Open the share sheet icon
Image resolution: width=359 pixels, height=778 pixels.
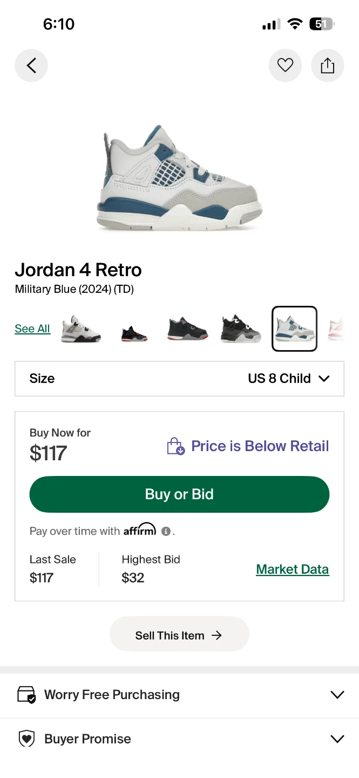pos(328,66)
